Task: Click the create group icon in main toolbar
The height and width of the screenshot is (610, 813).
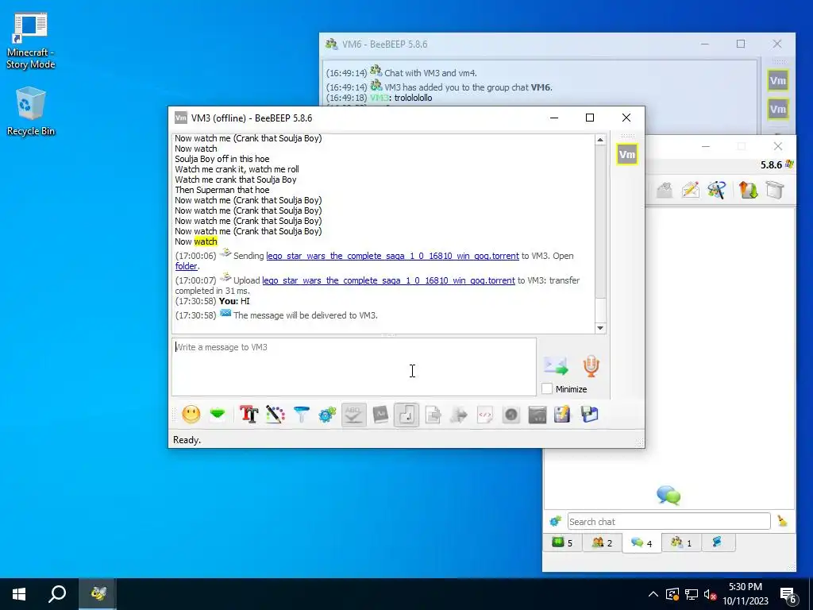Action: (x=717, y=190)
